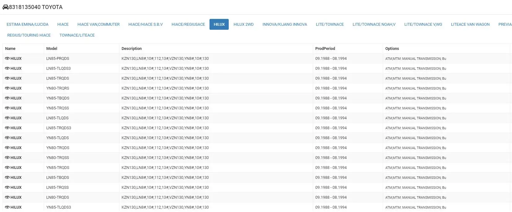Click Toyota logo in YN85-TRQSS row
512x212 pixels.
(7, 108)
